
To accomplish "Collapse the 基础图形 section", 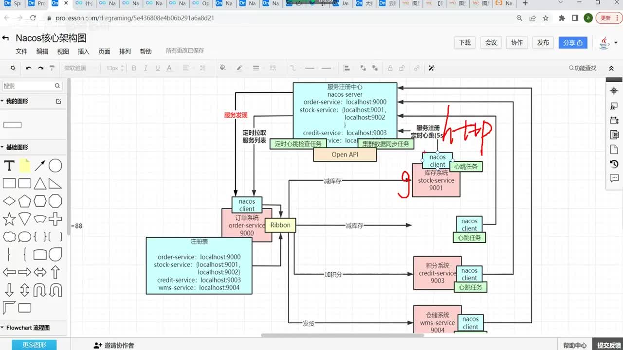I will (2, 147).
